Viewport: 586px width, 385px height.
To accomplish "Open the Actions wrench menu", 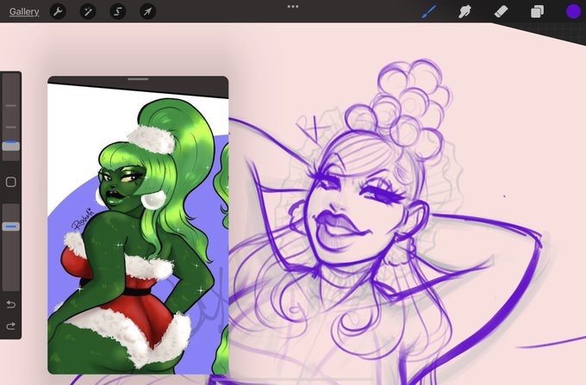I will (x=58, y=11).
